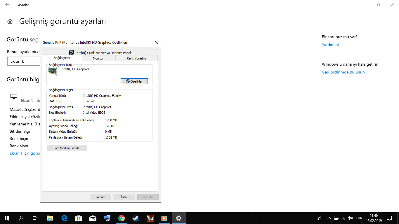Go back with the Ayarlar back arrow
The width and height of the screenshot is (399, 224).
click(7, 5)
